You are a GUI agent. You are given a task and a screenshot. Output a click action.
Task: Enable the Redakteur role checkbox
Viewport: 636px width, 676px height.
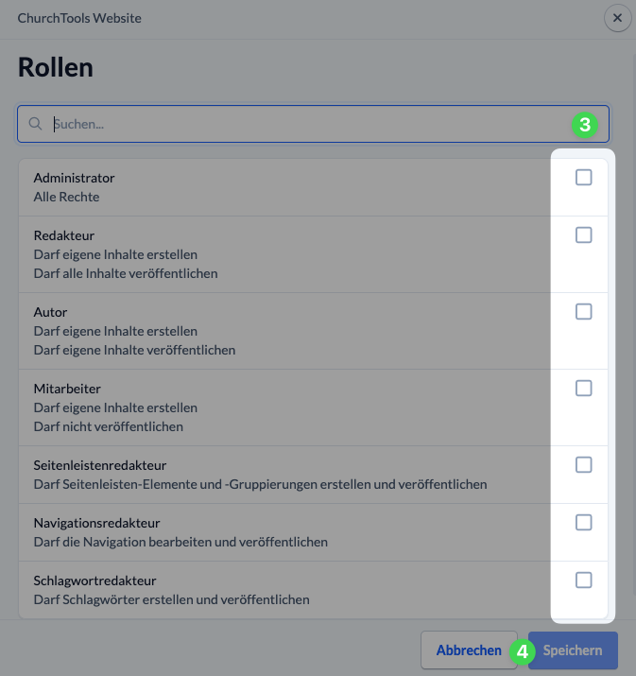click(584, 235)
